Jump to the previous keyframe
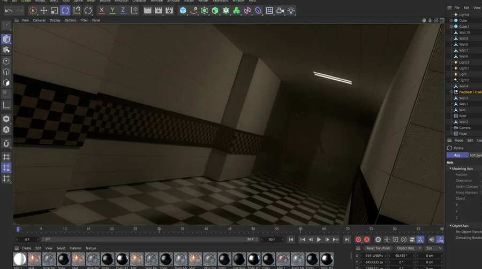Image resolution: width=482 pixels, height=269 pixels. tap(303, 240)
